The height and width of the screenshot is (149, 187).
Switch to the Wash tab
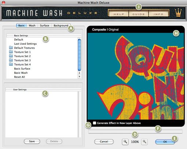pos(32,26)
